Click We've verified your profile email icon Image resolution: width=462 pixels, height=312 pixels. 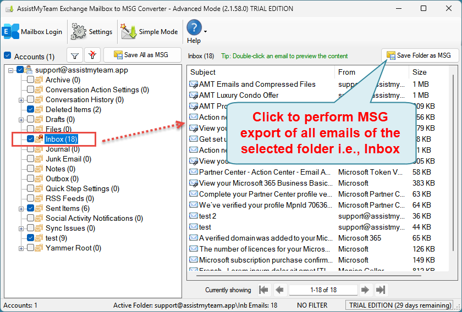194,205
